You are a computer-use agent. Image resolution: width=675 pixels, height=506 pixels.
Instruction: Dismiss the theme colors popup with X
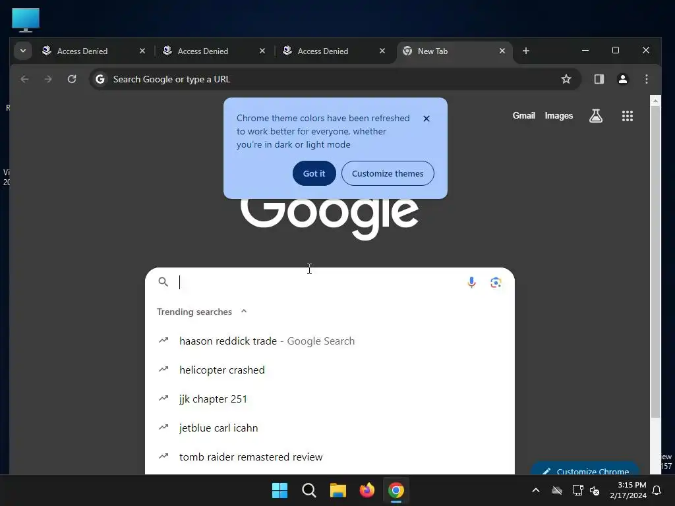(426, 119)
